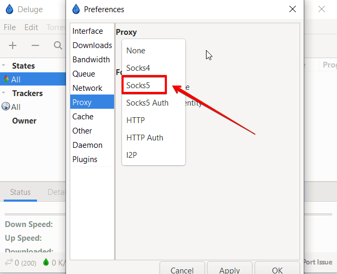Click the Deluge droplet icon in Preferences title
Viewport: 337px width, 274px height.
tap(76, 9)
